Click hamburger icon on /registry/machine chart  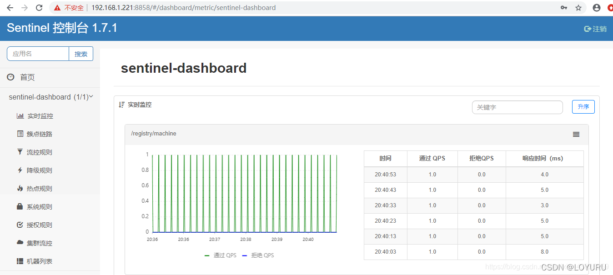(576, 134)
